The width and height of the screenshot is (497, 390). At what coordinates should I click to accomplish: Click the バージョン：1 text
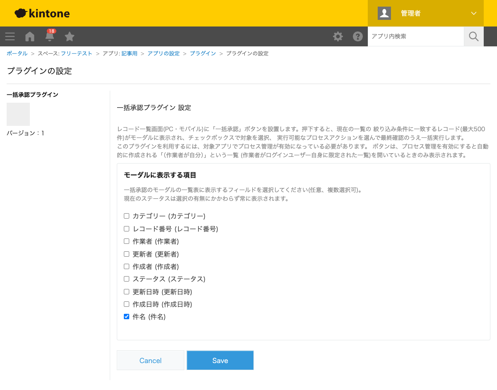click(x=25, y=133)
